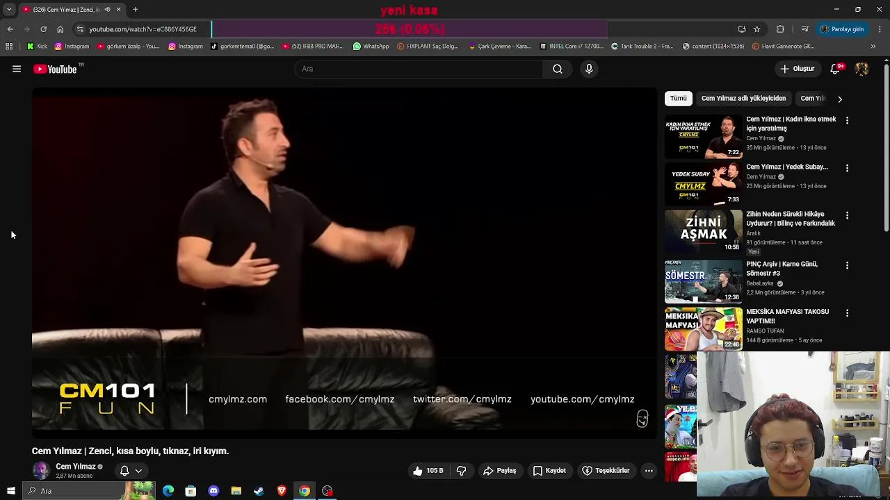Open Steam from the taskbar
This screenshot has height=500, width=890.
[259, 491]
